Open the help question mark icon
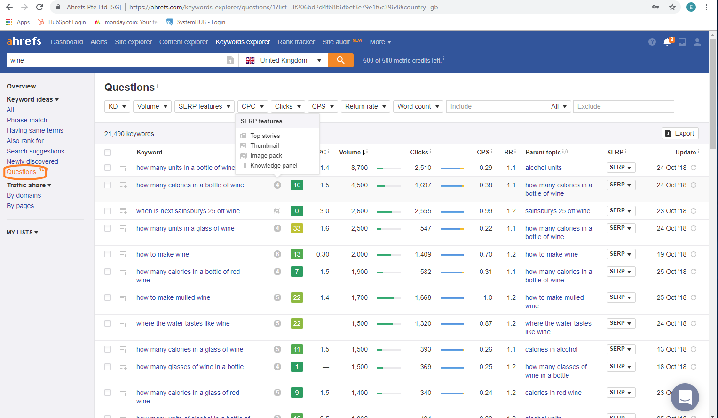718x418 pixels. (x=652, y=42)
